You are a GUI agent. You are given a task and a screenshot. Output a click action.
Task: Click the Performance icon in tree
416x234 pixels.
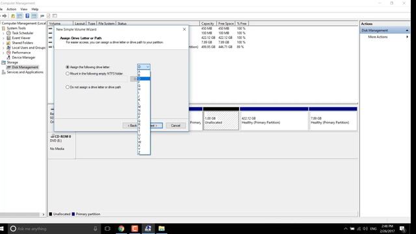[x=8, y=53]
